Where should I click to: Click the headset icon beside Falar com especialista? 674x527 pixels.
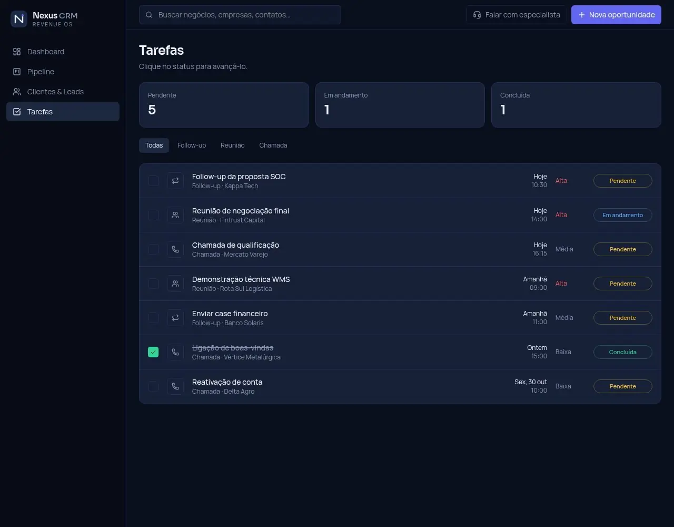[477, 15]
